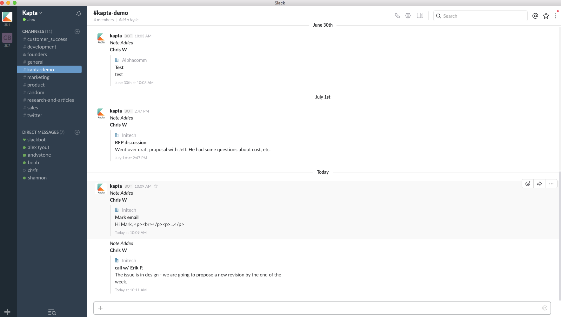Open the channel details flexpane icon
This screenshot has height=317, width=561.
point(420,15)
